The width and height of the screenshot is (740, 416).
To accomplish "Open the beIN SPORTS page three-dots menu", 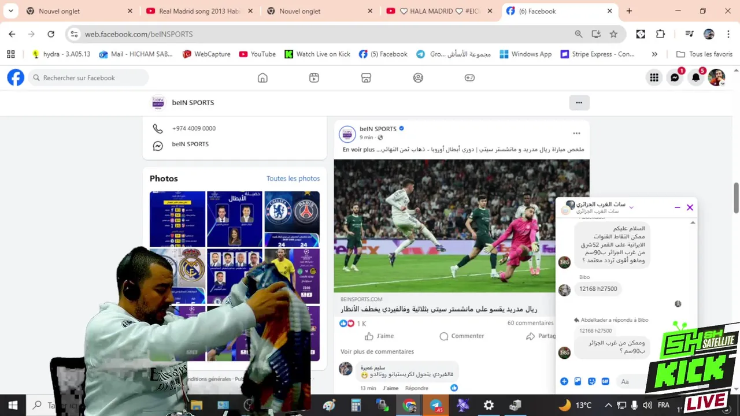I will pos(579,102).
